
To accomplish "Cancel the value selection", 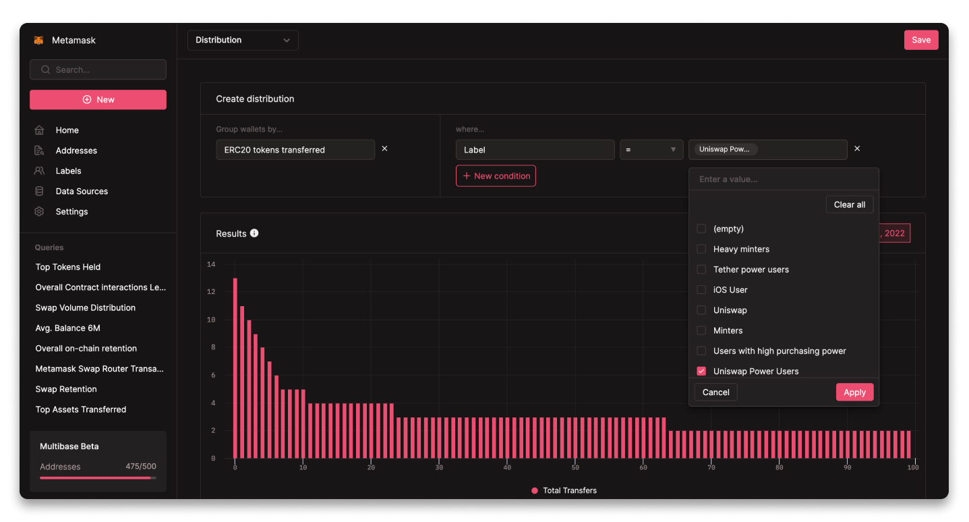I will pyautogui.click(x=716, y=392).
